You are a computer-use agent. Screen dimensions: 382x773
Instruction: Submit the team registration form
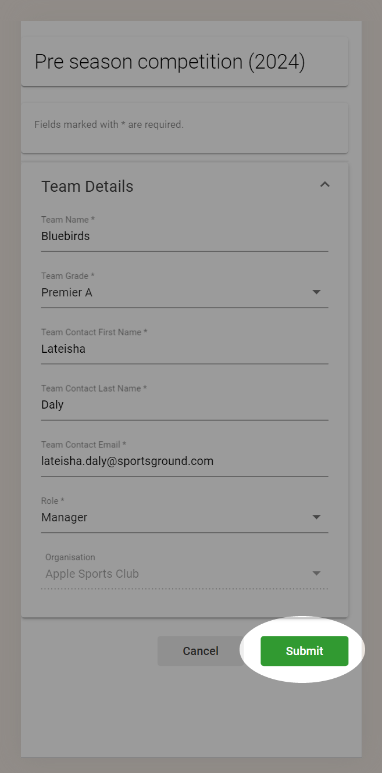point(305,651)
